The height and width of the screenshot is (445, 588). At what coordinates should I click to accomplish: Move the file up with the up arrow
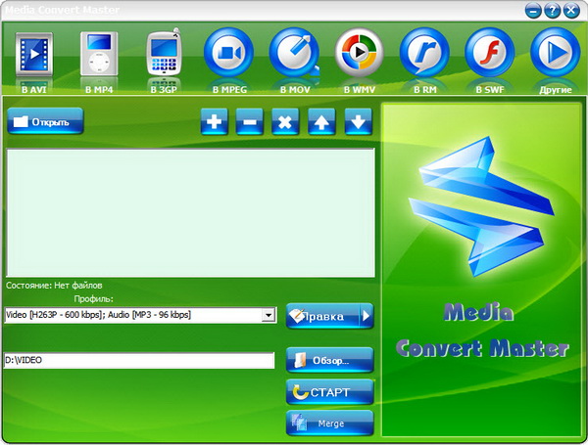pos(321,121)
